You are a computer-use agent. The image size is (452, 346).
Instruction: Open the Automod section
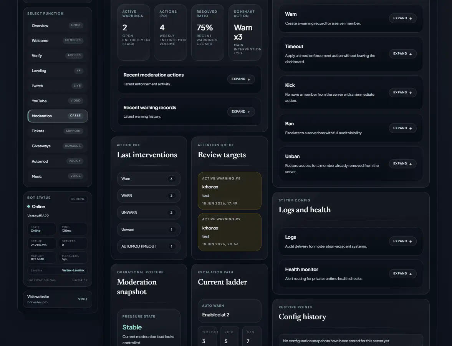click(x=57, y=161)
